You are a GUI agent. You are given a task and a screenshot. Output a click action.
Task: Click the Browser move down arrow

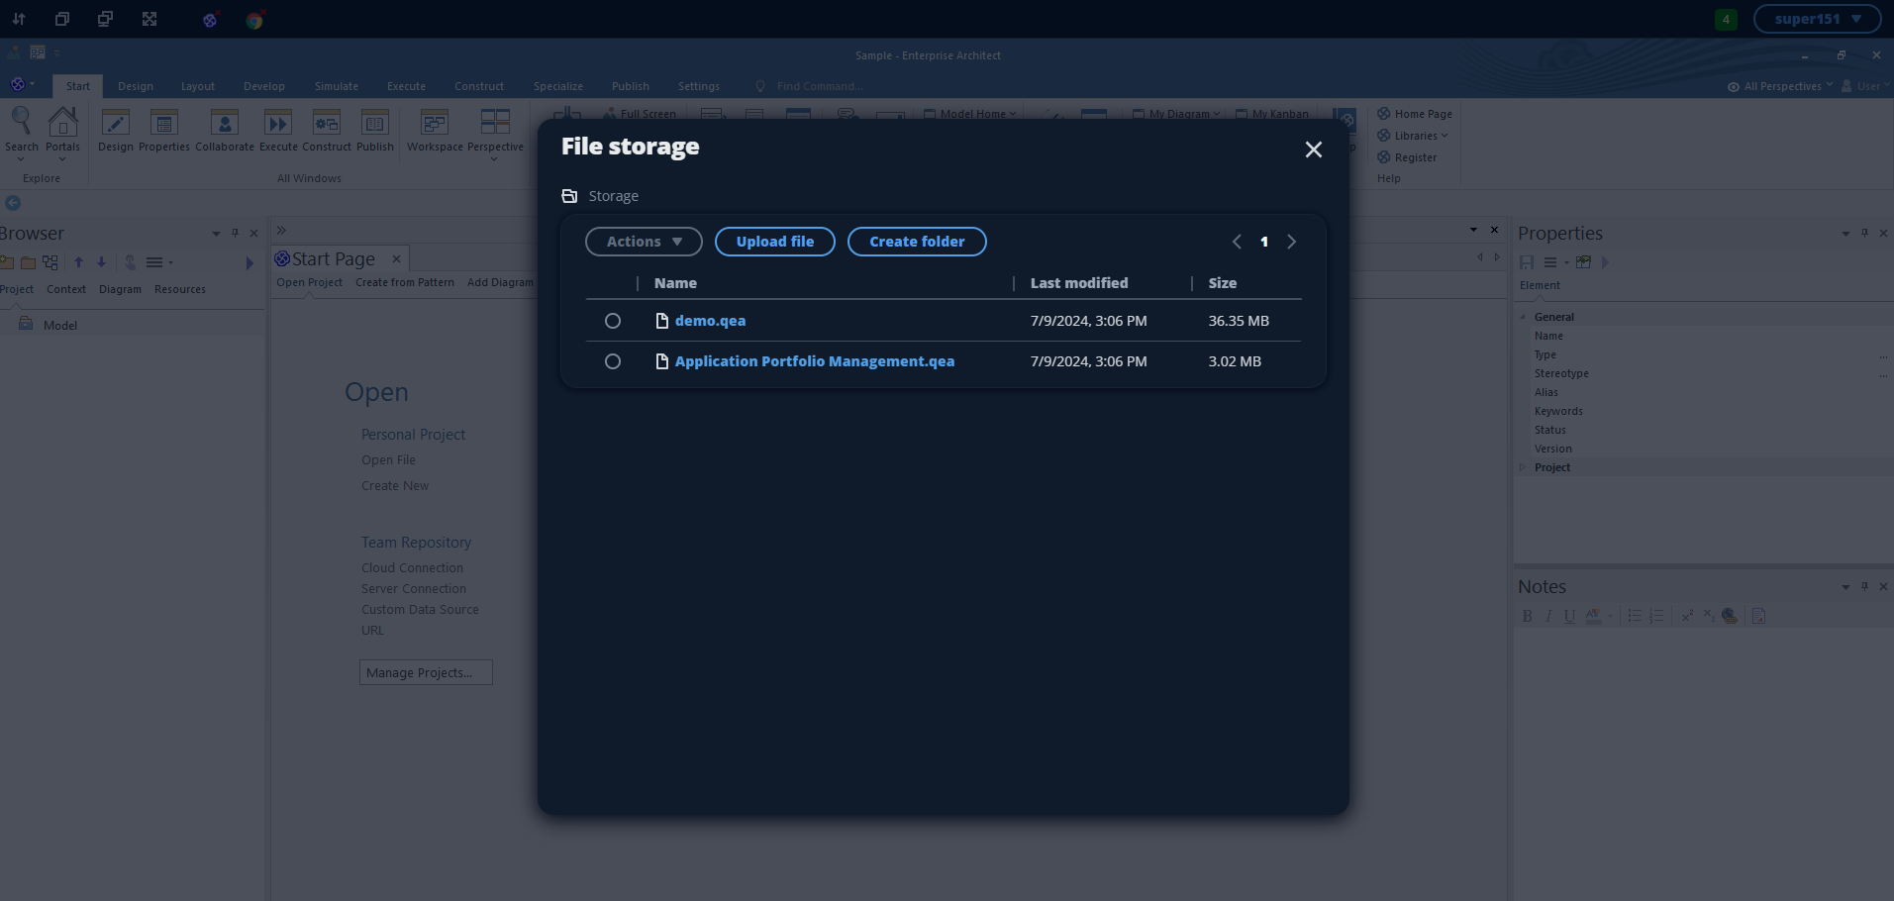pos(101,262)
